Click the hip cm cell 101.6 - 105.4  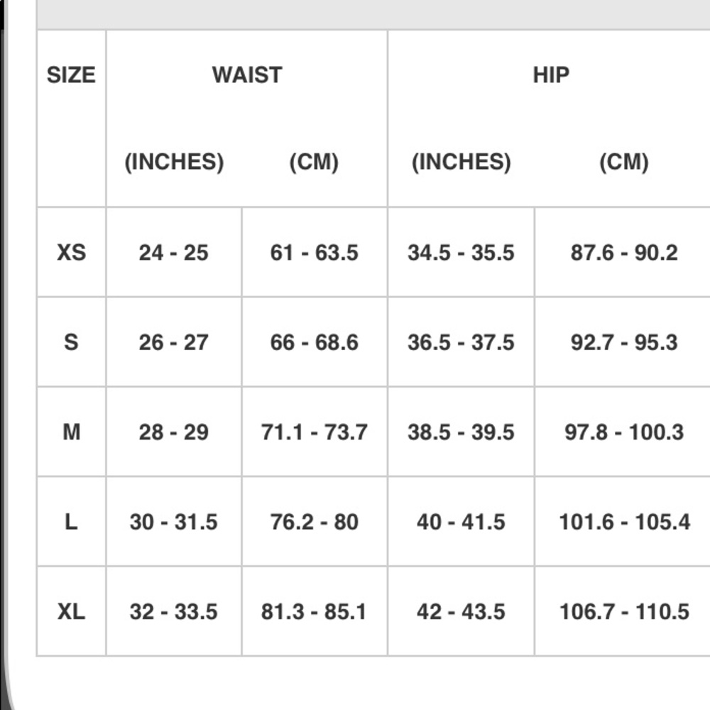coord(623,522)
